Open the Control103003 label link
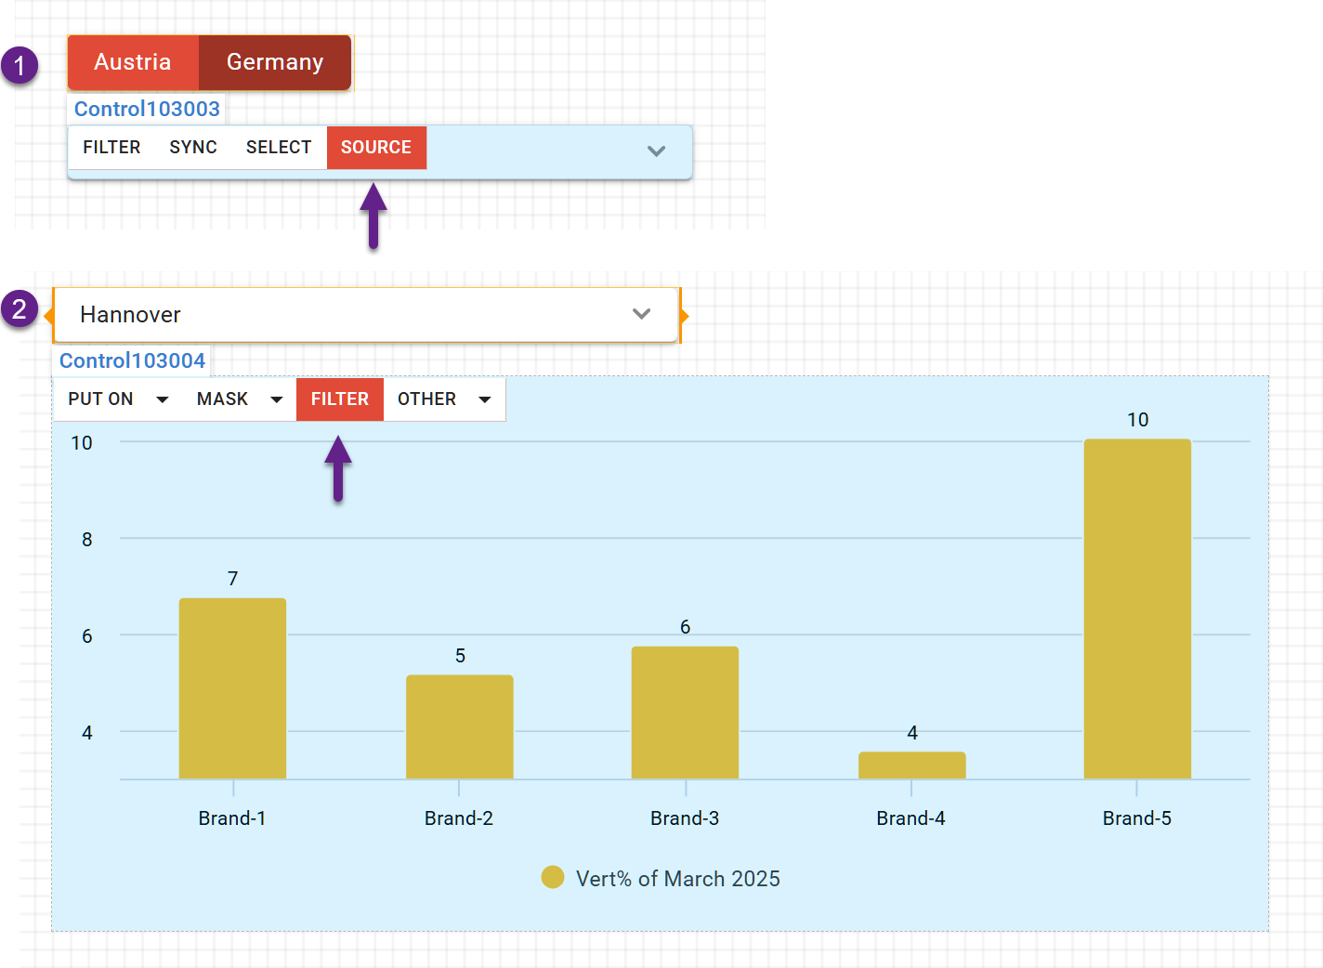This screenshot has height=968, width=1323. click(147, 109)
